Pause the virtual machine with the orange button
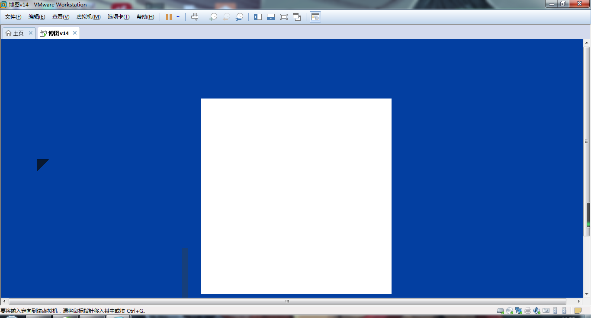The height and width of the screenshot is (318, 591). click(169, 17)
